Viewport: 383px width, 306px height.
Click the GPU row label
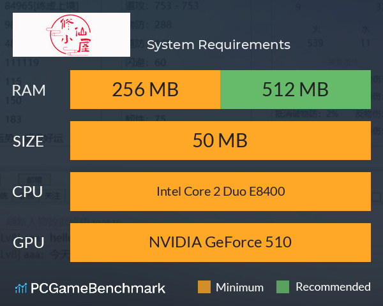(x=28, y=242)
